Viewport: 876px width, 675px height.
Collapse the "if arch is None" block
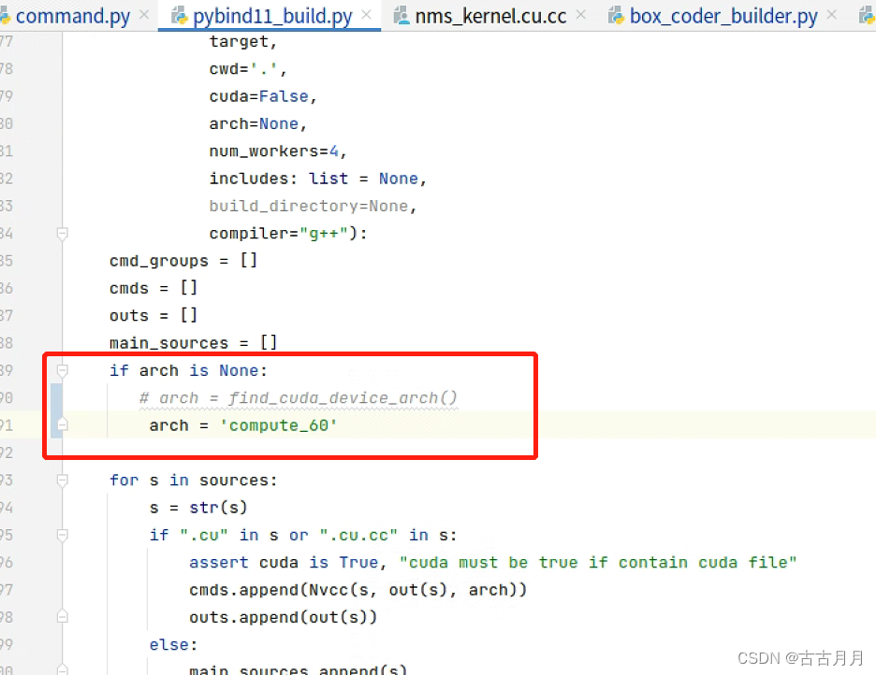click(x=62, y=370)
